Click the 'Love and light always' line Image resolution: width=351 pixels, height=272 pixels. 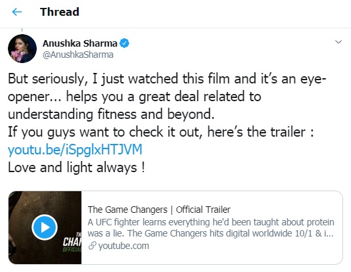click(x=76, y=168)
